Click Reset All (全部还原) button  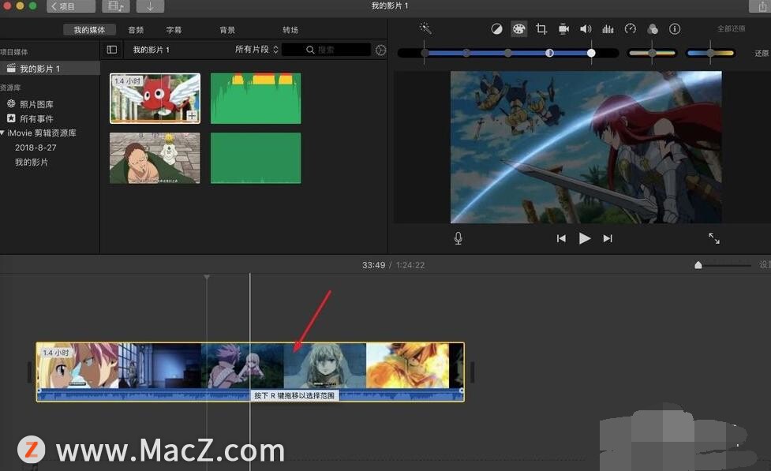pos(732,28)
